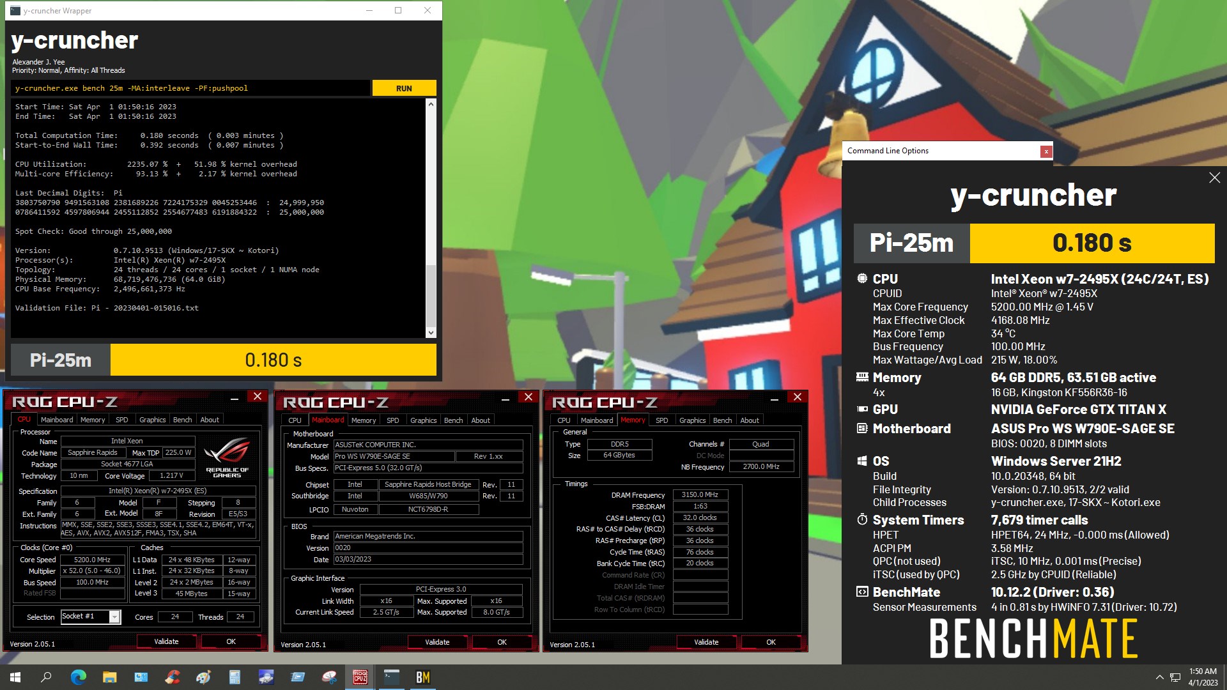Click the RUN button in y-cruncher Wrapper
The width and height of the screenshot is (1227, 690).
[404, 88]
